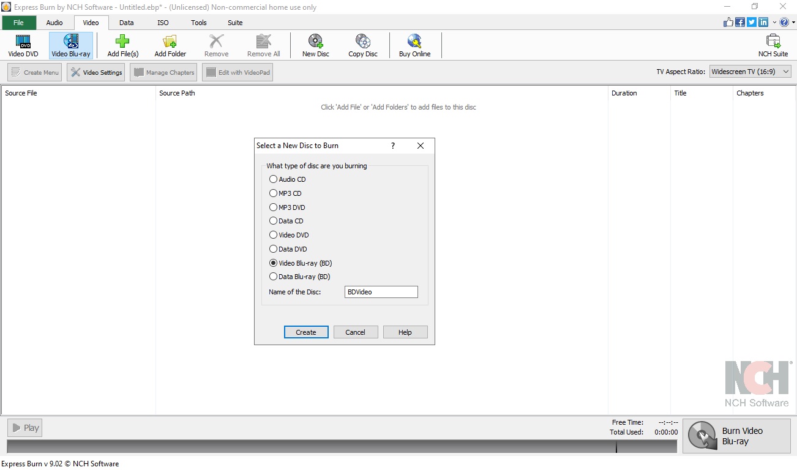Click the Source Path column header
This screenshot has width=797, height=470.
click(382, 93)
